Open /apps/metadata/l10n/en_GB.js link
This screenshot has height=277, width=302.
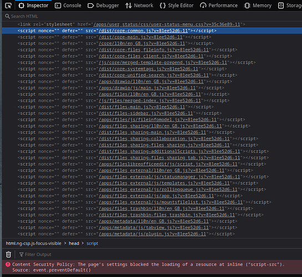pyautogui.click(x=153, y=221)
